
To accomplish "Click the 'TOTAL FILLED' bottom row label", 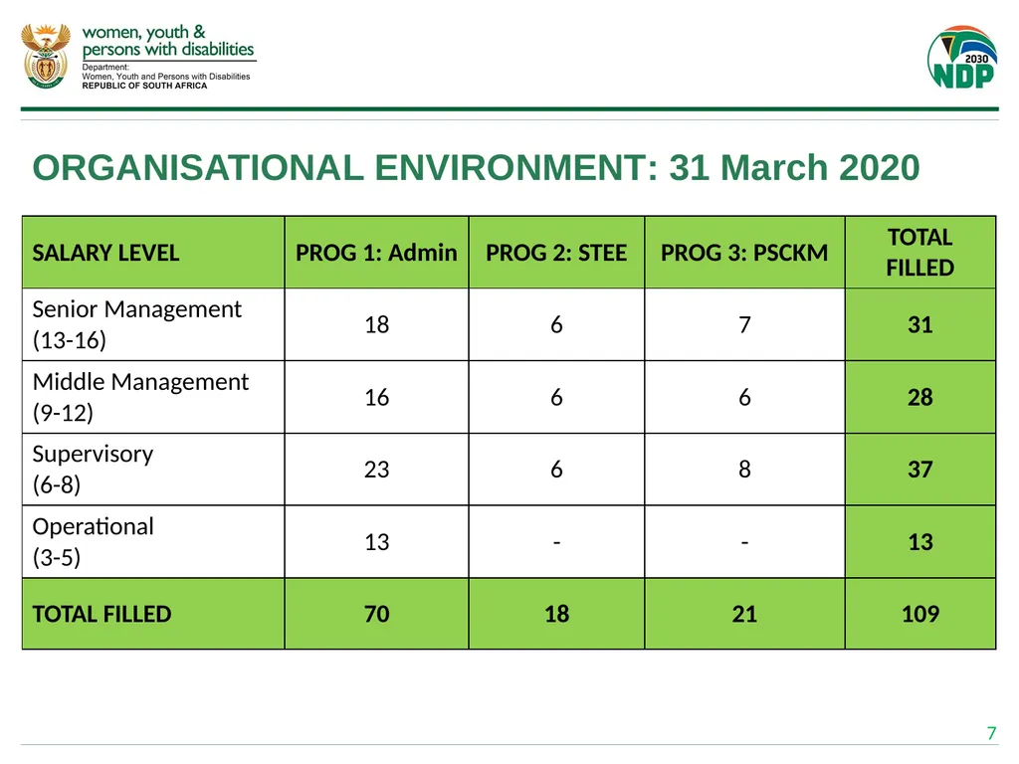I will pyautogui.click(x=102, y=614).
